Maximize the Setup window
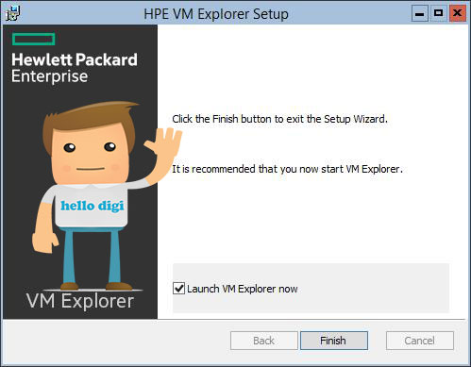 coord(438,13)
